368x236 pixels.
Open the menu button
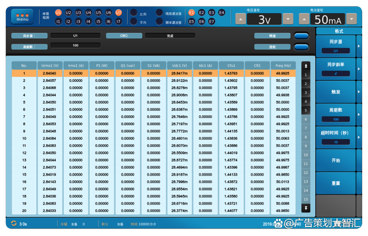pyautogui.click(x=22, y=17)
